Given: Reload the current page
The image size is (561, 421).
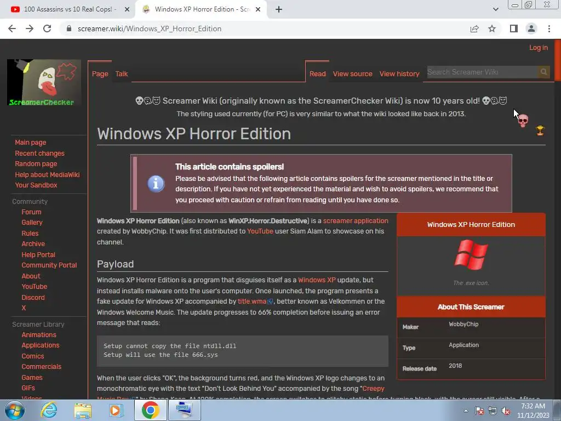Looking at the screenshot, I should pyautogui.click(x=47, y=29).
